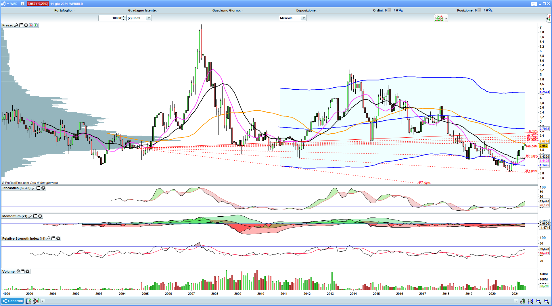This screenshot has height=306, width=552.
Task: Open Posizione settings gear icon
Action: [490, 10]
